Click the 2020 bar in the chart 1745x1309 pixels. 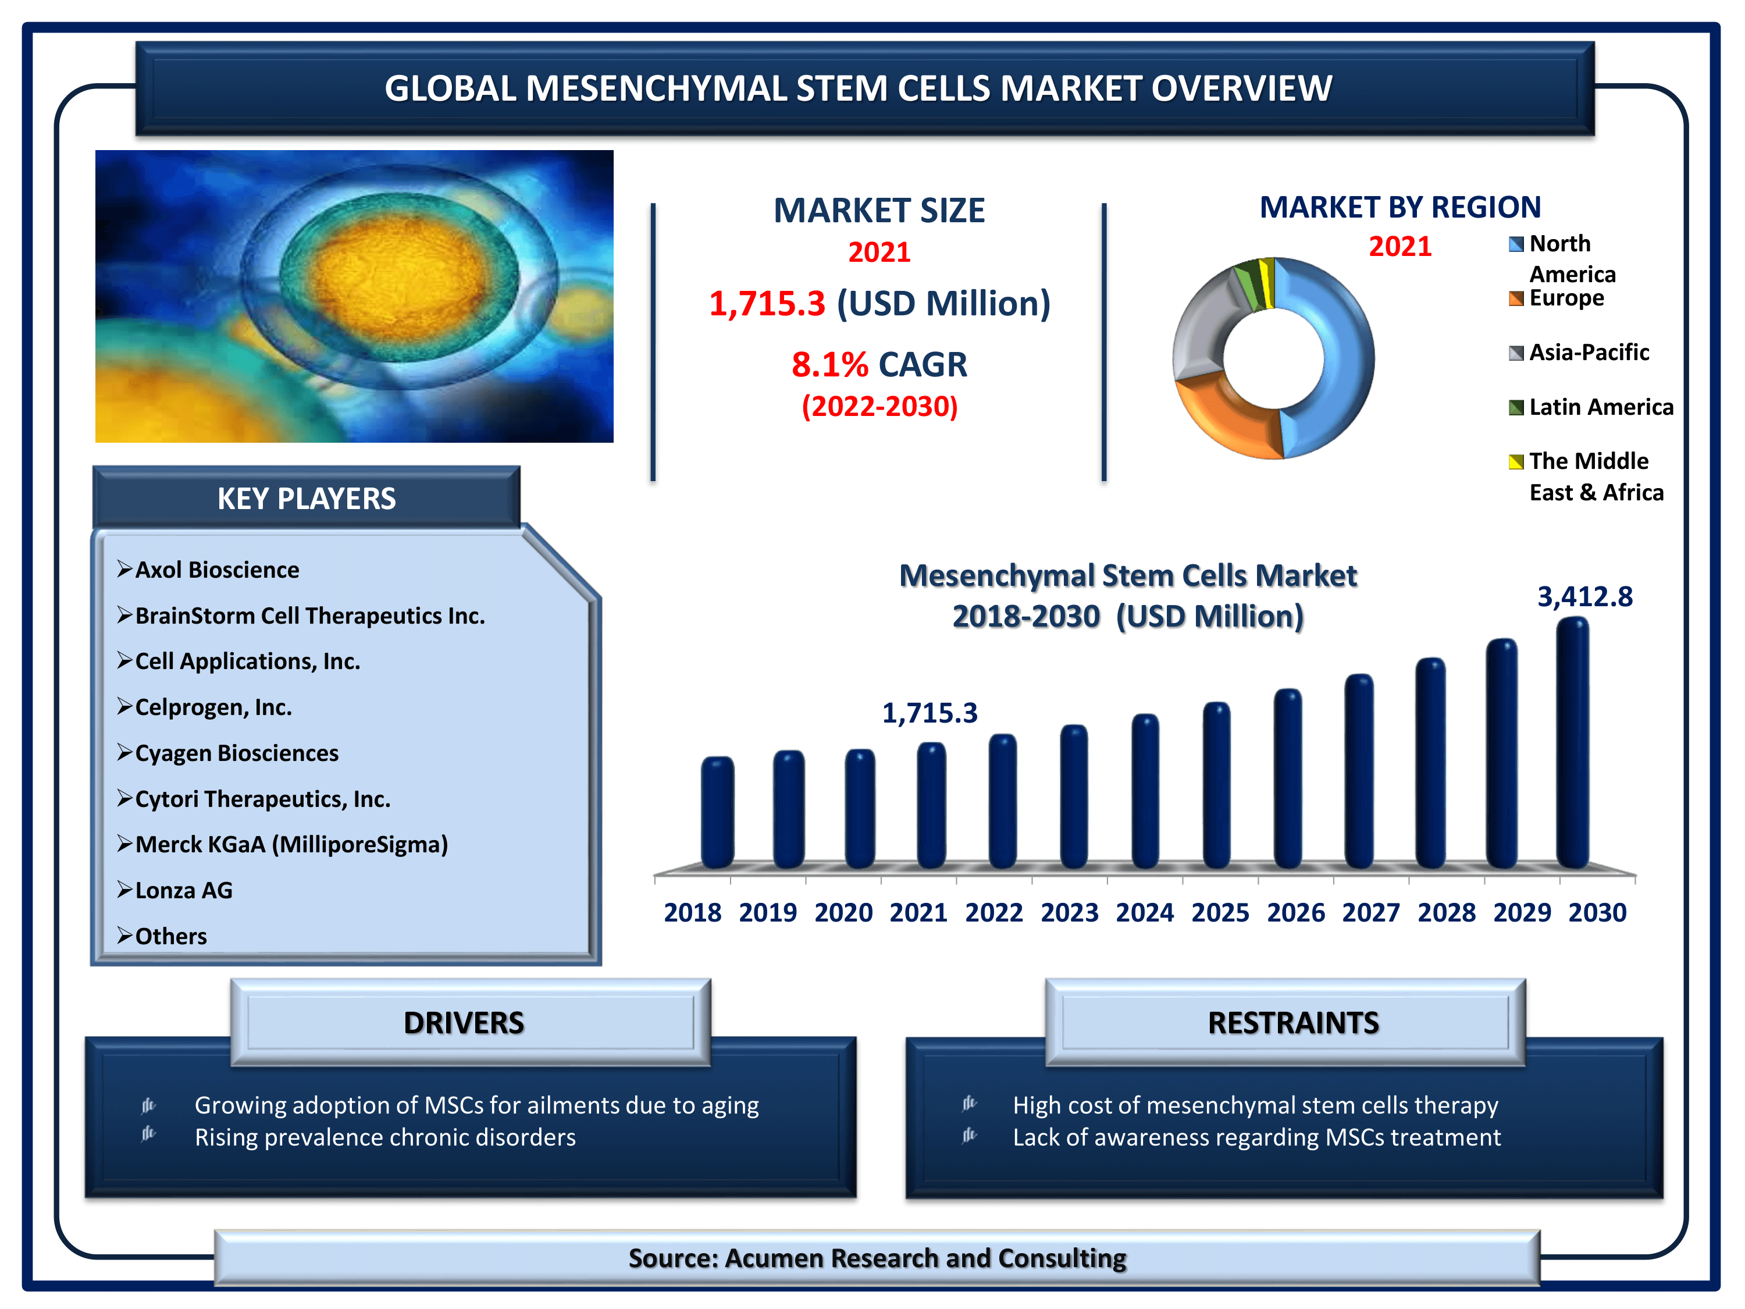point(859,809)
